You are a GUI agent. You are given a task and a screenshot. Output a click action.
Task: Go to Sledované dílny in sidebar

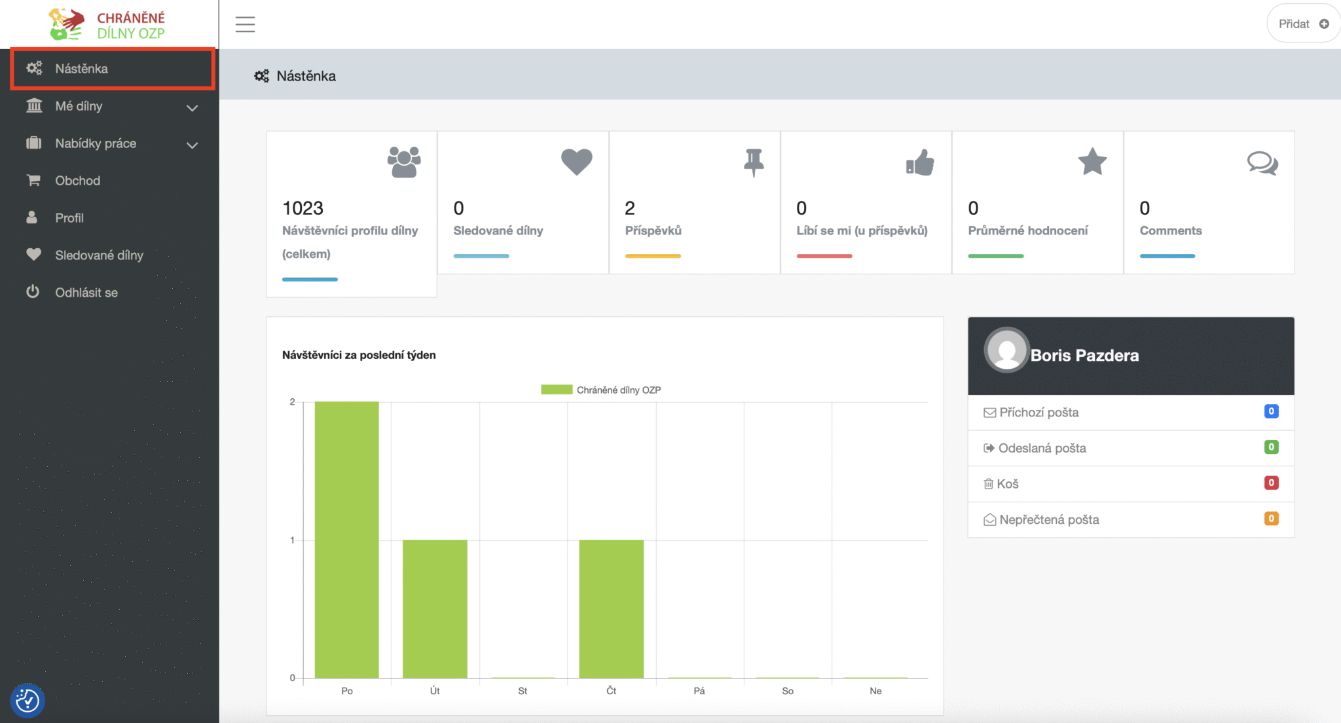98,255
